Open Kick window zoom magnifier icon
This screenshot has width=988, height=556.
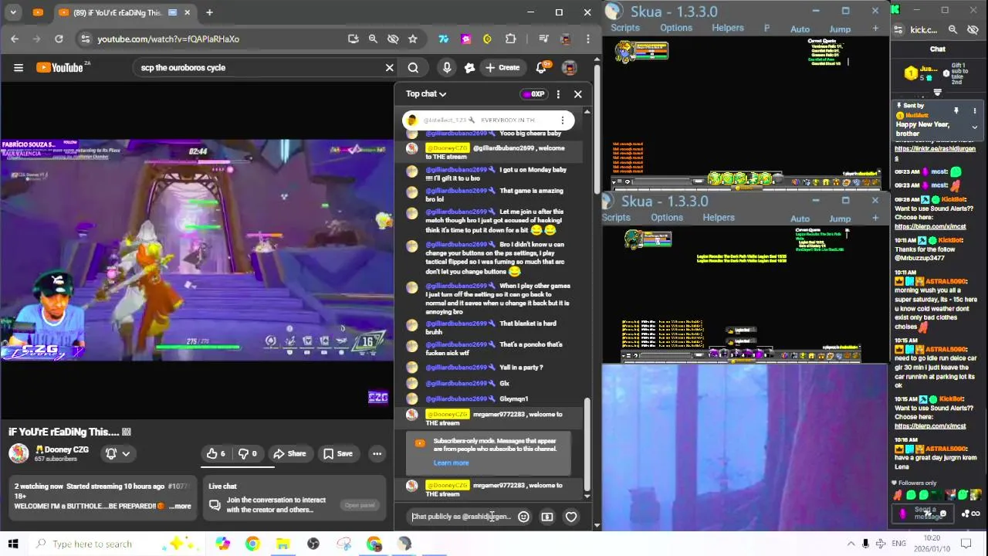point(952,29)
